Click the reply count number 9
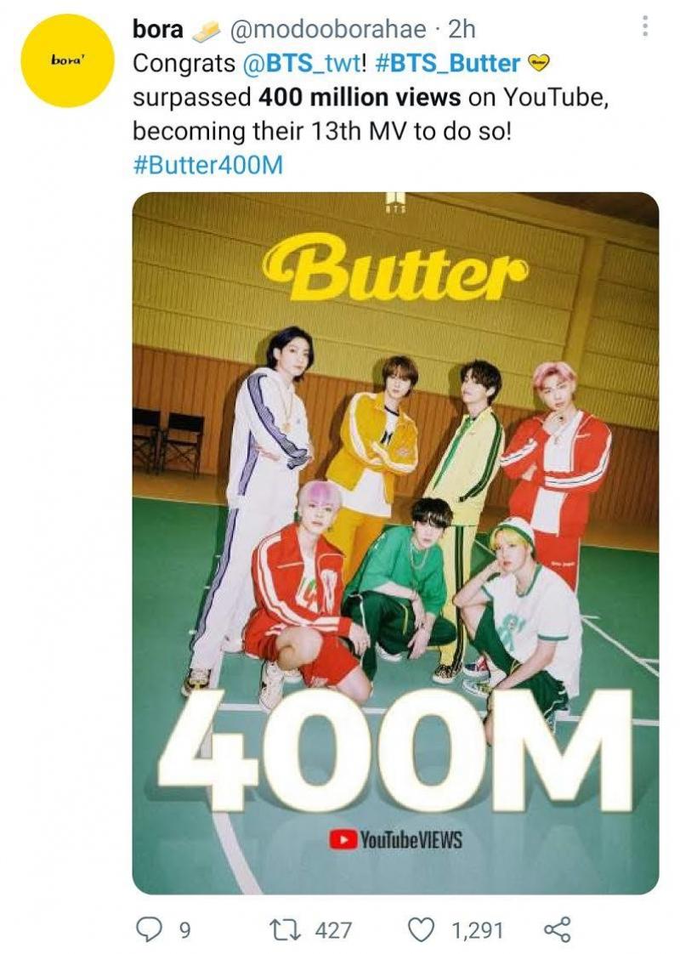The width and height of the screenshot is (680, 954). (184, 930)
